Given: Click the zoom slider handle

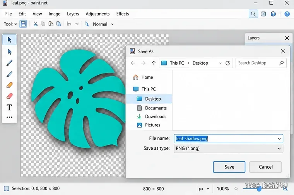Looking at the screenshot, I should [259, 189].
